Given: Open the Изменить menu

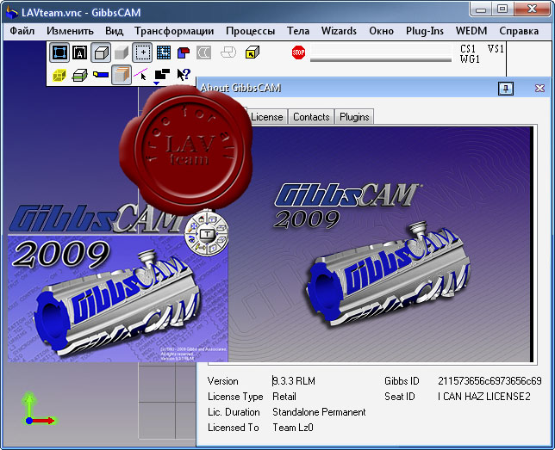Looking at the screenshot, I should pos(70,31).
